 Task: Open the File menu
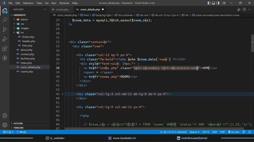tap(10, 3)
